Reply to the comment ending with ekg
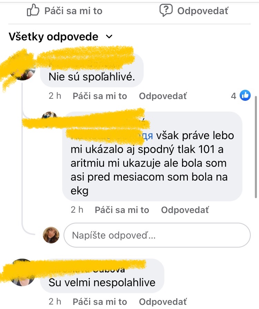 tap(185, 210)
